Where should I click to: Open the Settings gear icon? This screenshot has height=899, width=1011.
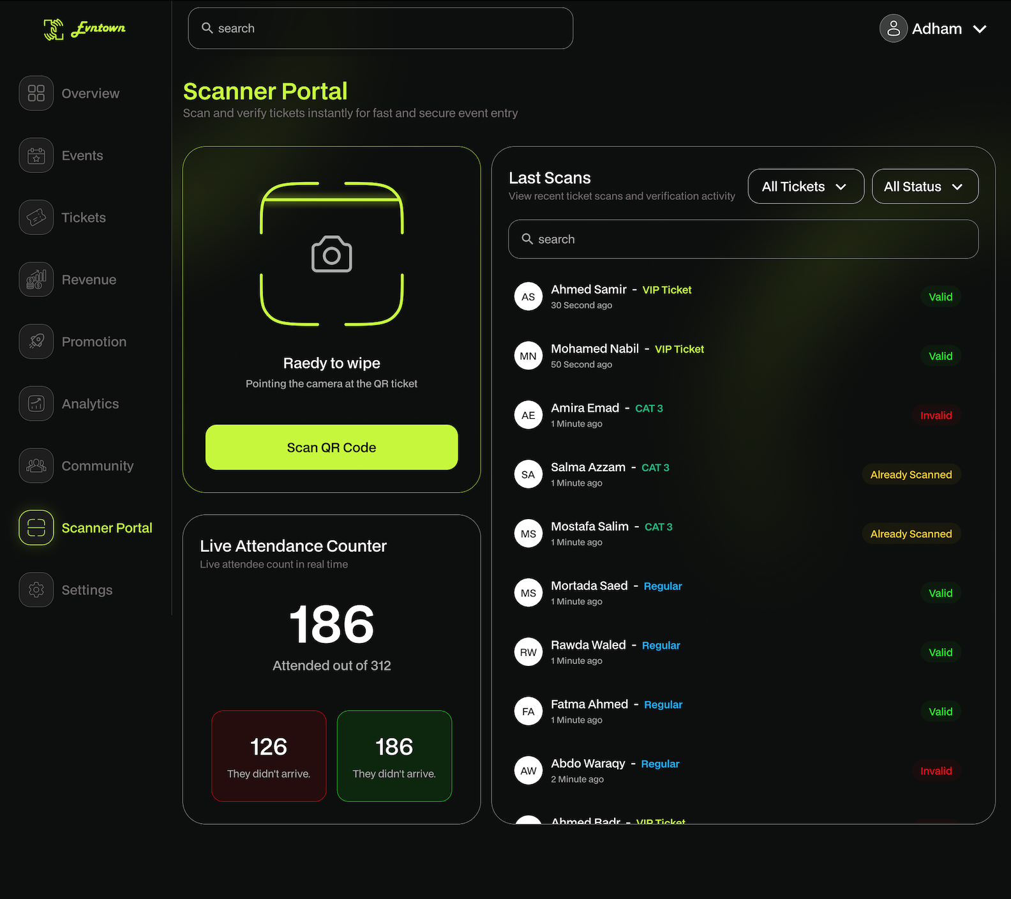coord(36,590)
